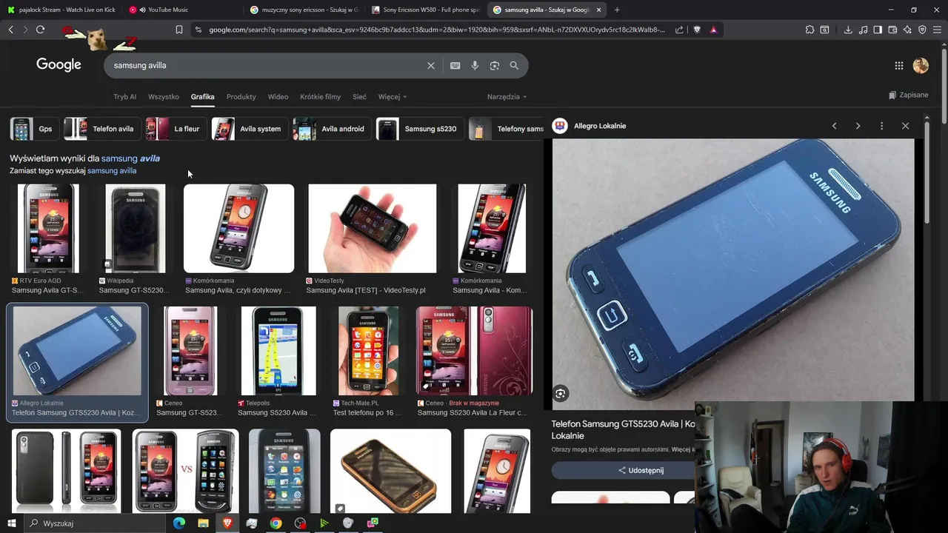Switch to the Produkty tab
The width and height of the screenshot is (948, 533).
(x=241, y=97)
